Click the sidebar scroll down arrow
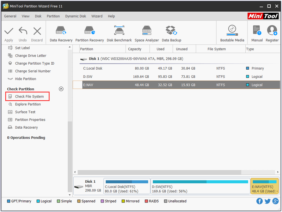This screenshot has width=282, height=212. [69, 195]
